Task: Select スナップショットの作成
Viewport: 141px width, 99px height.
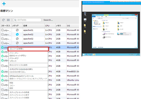Action: 19,92
